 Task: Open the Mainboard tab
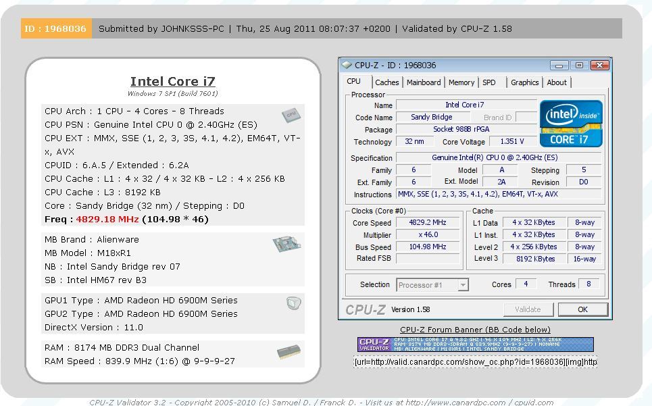tap(424, 82)
